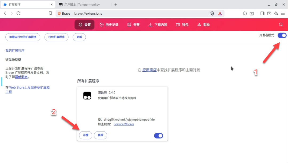Click the 更新 button
The image size is (288, 163).
[x=79, y=37]
